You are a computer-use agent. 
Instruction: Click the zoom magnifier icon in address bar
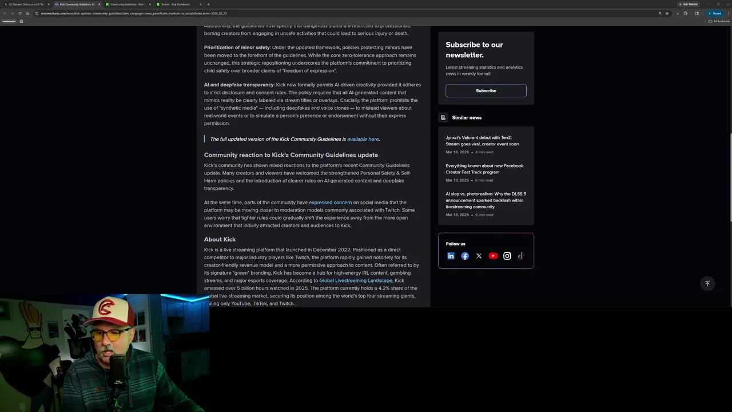[x=660, y=13]
